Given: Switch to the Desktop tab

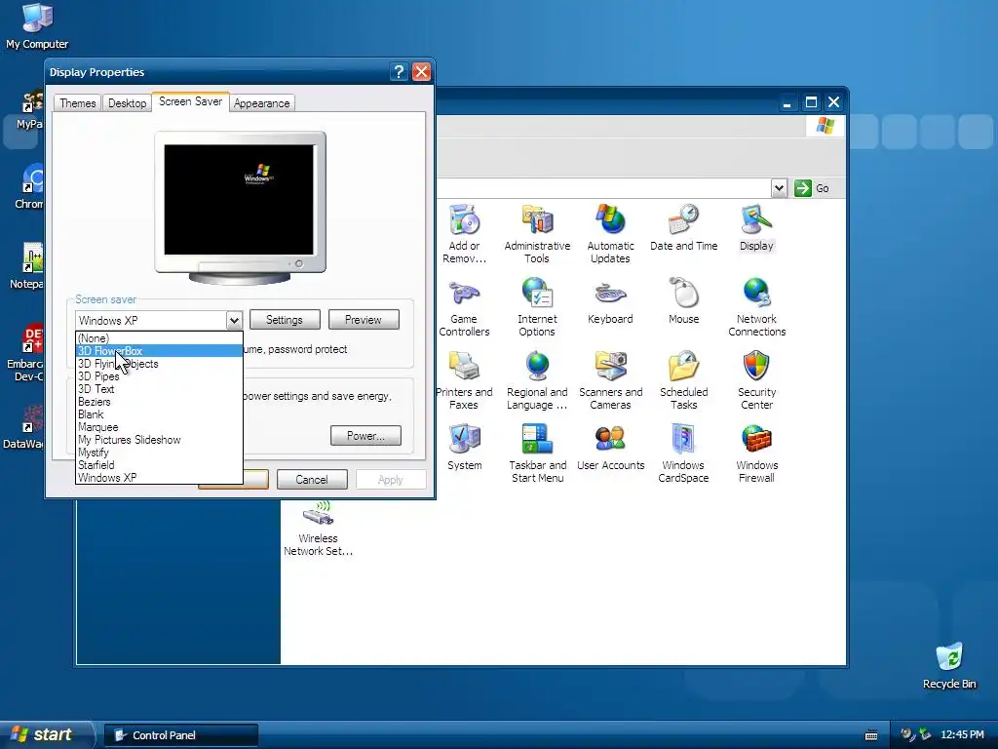Looking at the screenshot, I should [x=127, y=103].
